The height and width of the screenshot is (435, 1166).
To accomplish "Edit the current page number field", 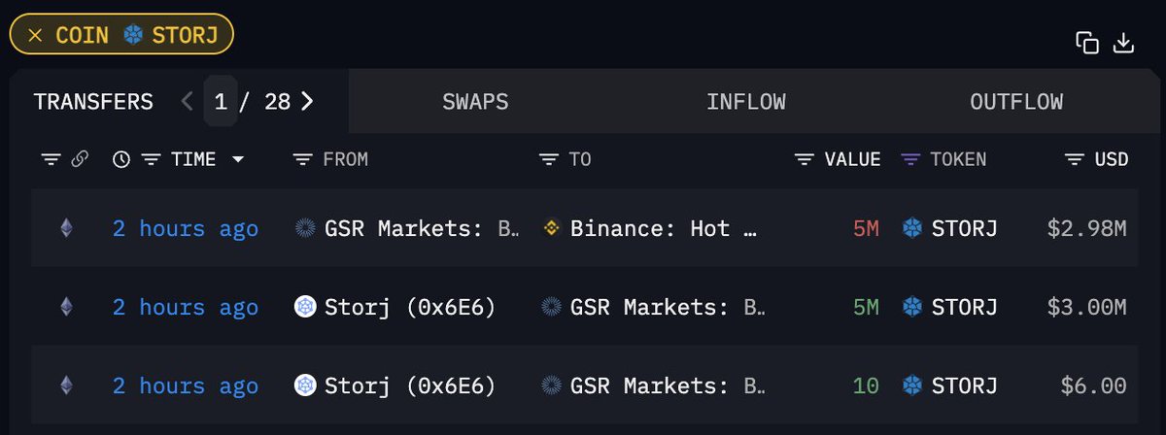I will click(x=221, y=101).
